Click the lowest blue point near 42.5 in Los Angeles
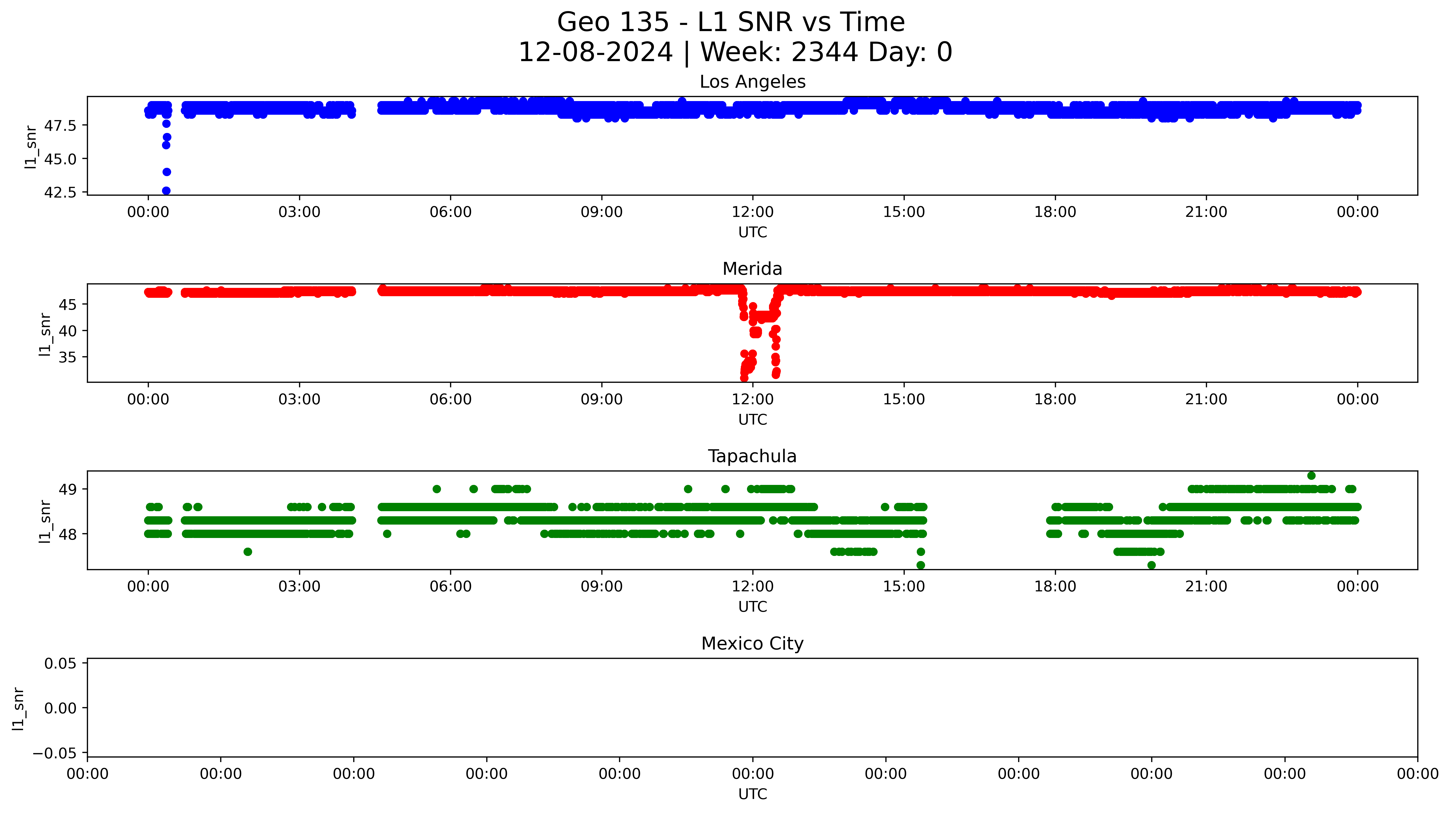This screenshot has width=1450, height=813. tap(166, 191)
